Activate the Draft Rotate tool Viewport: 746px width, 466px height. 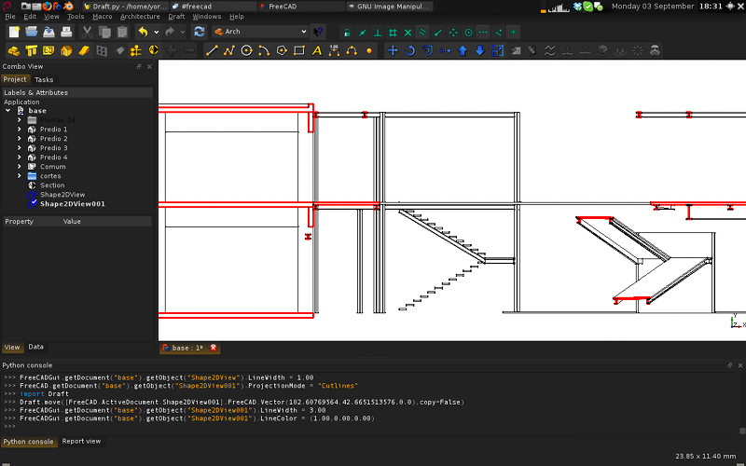pos(410,50)
